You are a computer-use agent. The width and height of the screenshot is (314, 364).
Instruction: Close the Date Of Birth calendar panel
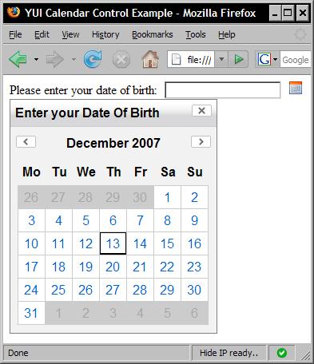[201, 111]
